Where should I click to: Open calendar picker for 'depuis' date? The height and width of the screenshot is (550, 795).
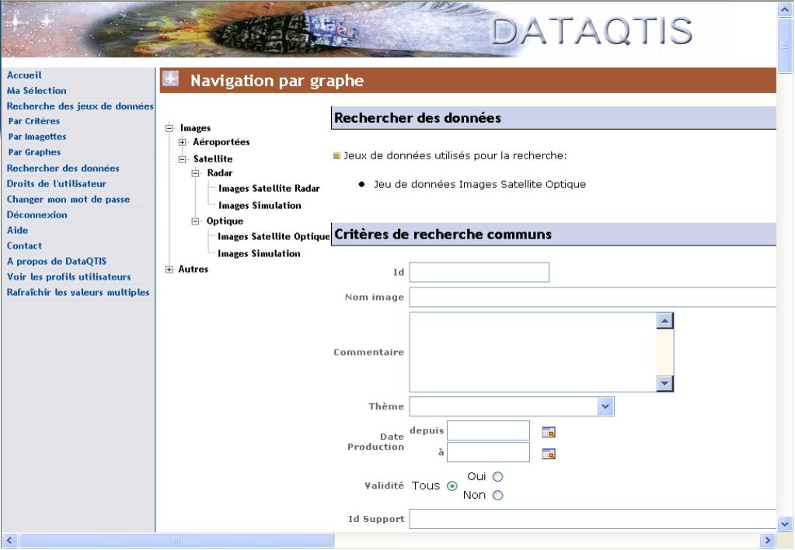(549, 432)
